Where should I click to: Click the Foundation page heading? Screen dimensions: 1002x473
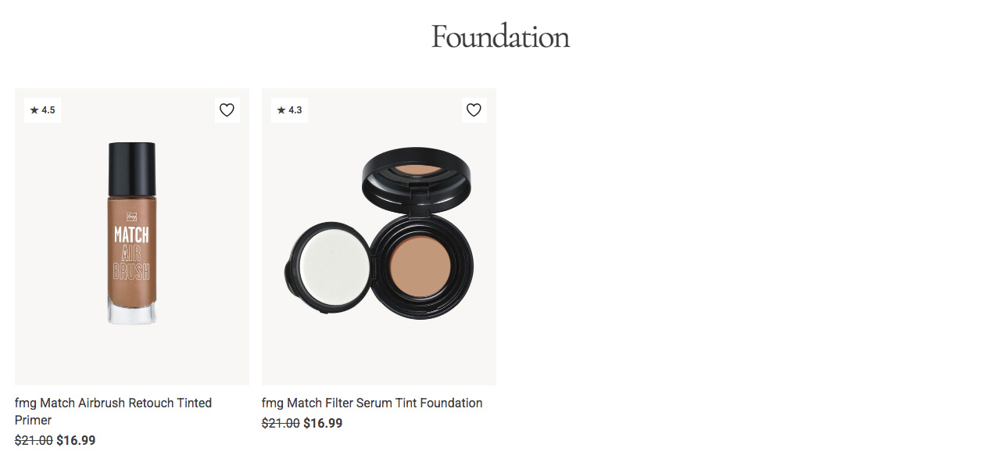500,37
